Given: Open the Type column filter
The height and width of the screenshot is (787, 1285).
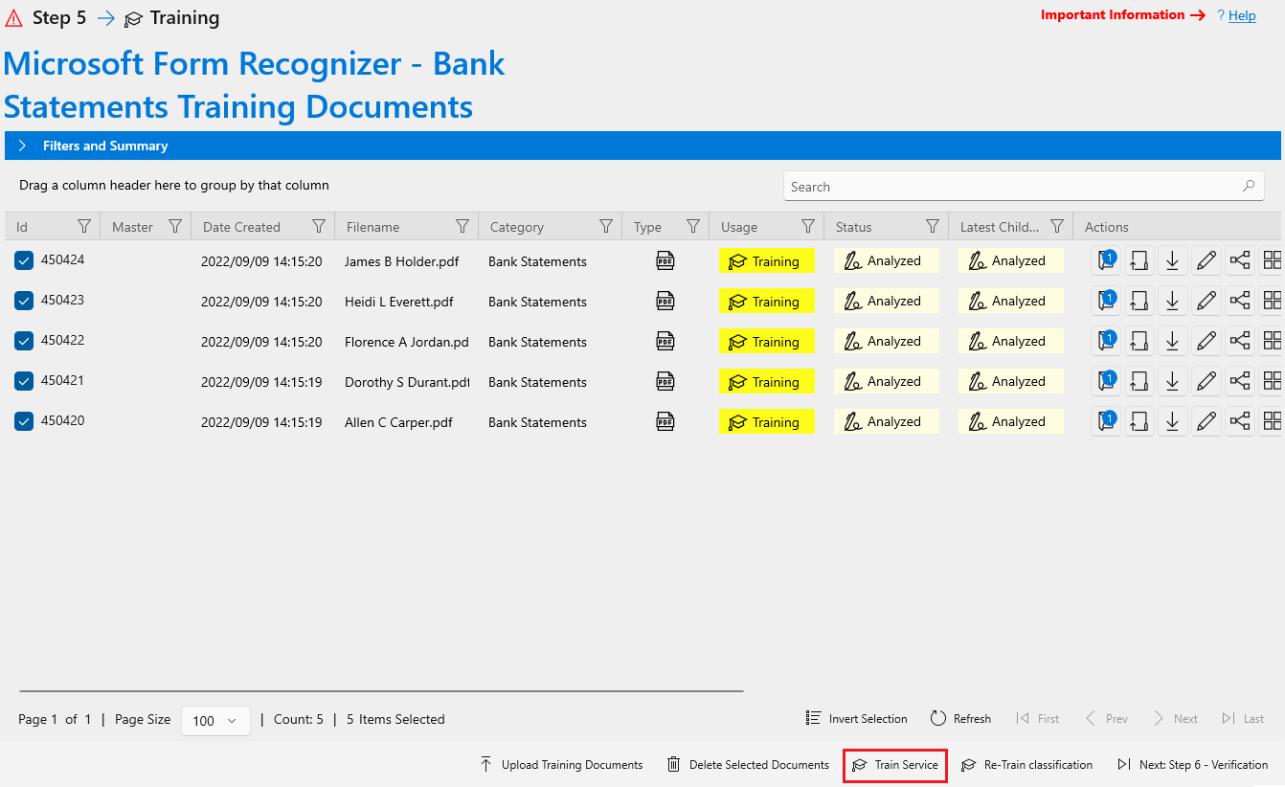Looking at the screenshot, I should click(x=693, y=226).
